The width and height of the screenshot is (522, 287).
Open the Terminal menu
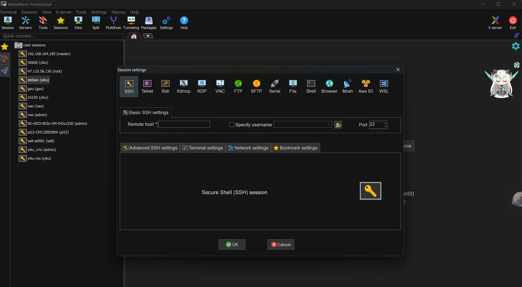(8, 12)
